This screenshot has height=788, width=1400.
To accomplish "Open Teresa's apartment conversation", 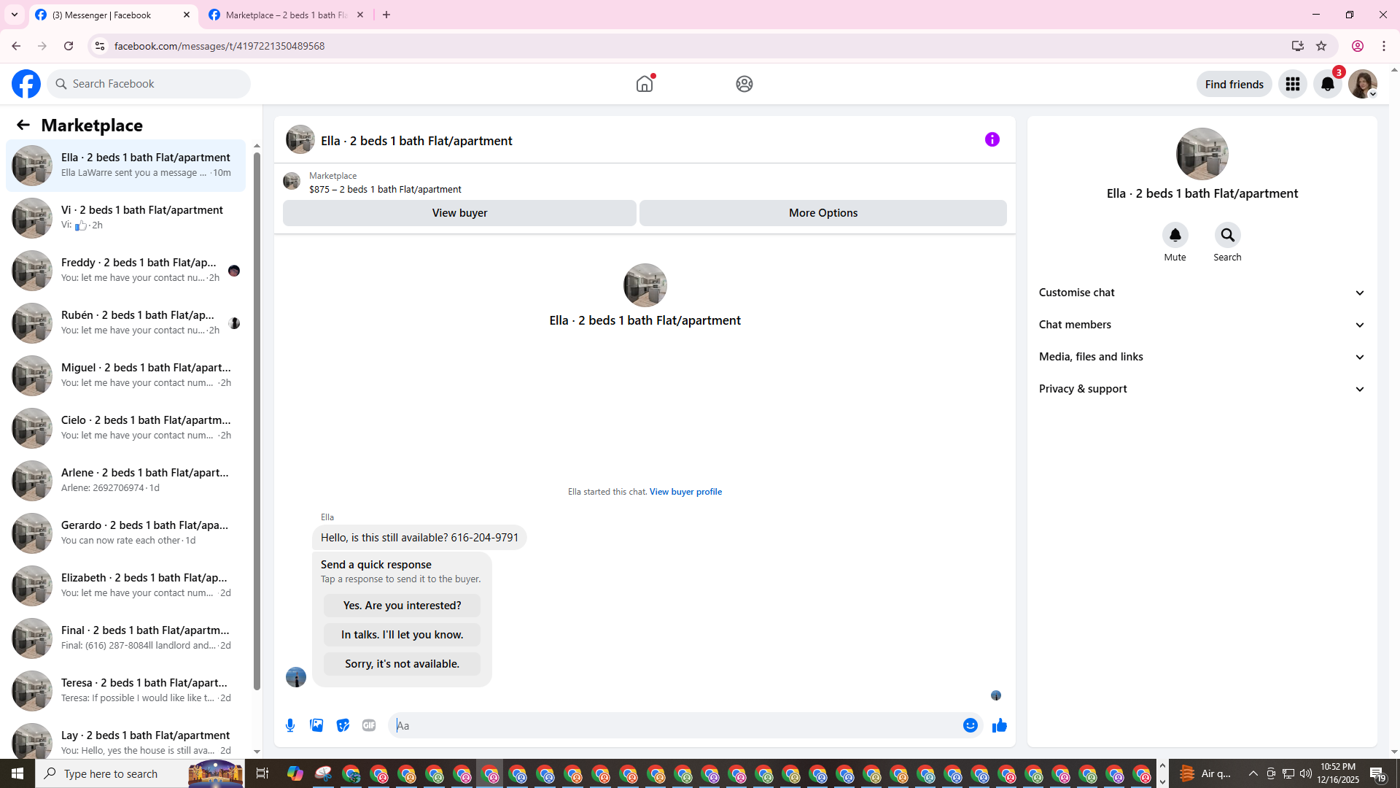I will 125,690.
